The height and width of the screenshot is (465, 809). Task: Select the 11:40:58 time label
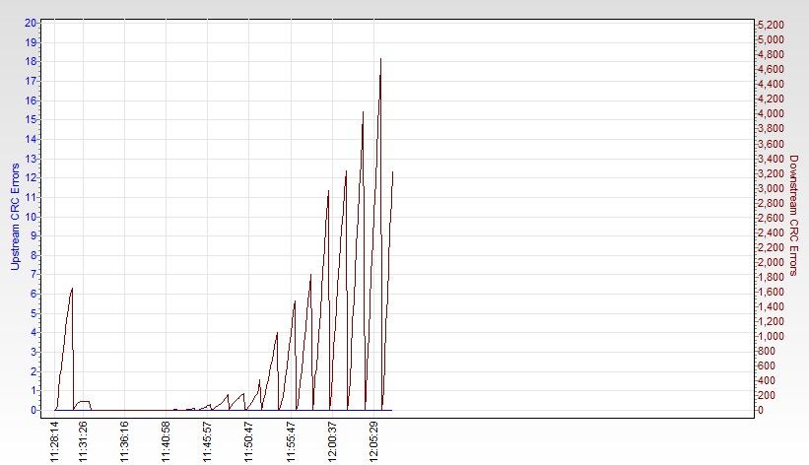click(x=166, y=441)
